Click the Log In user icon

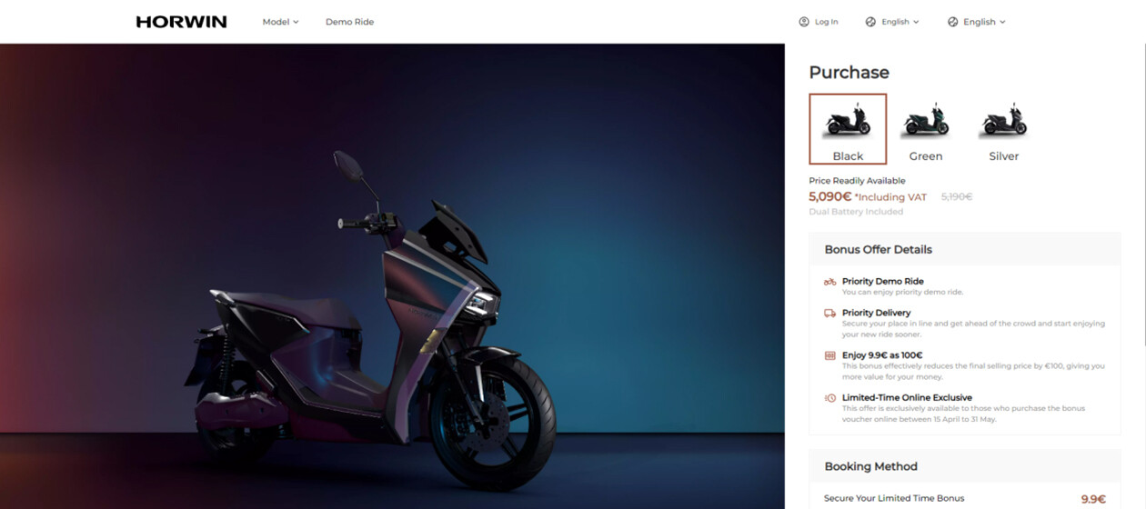[803, 22]
